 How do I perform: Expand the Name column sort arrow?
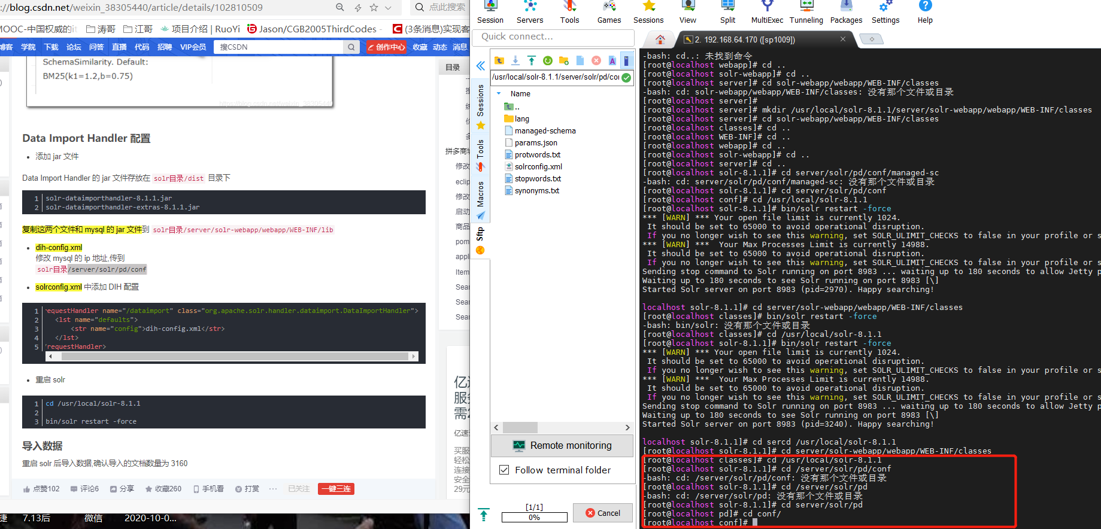(x=499, y=93)
